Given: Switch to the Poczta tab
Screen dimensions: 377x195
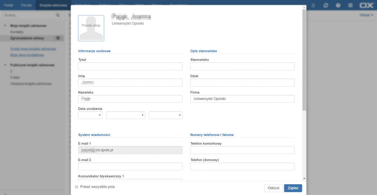Looking at the screenshot, I should 26,6.
